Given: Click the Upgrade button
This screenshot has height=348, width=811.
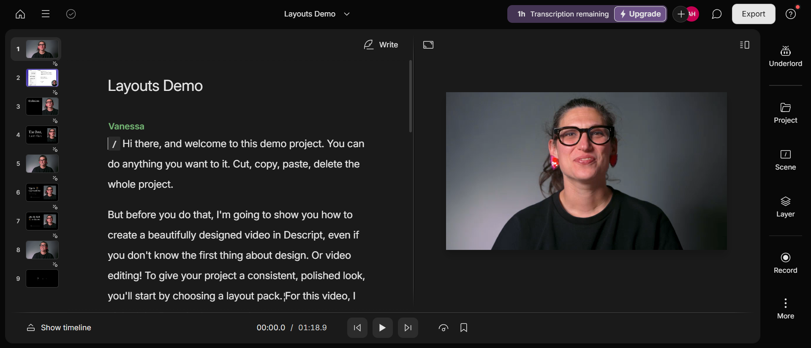Looking at the screenshot, I should point(640,14).
